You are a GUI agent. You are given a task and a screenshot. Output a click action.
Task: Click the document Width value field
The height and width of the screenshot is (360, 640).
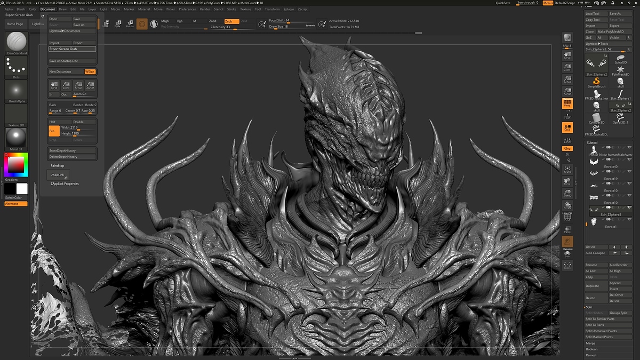pos(78,127)
